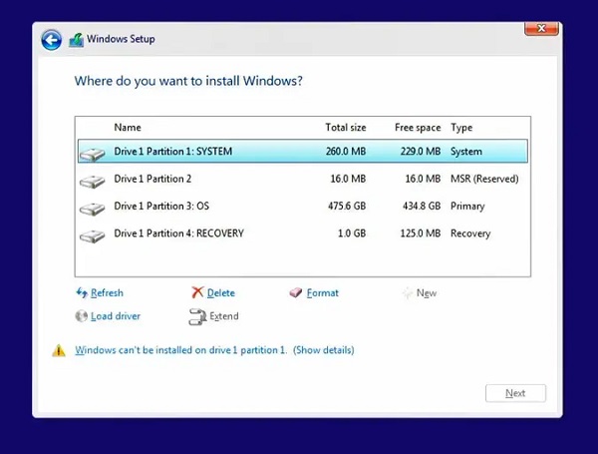Format the selected partition
The height and width of the screenshot is (454, 598).
pyautogui.click(x=322, y=293)
